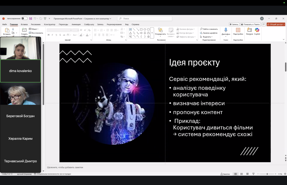Switch to the Слайд-шоу tab
This screenshot has height=185, width=287.
point(89,25)
